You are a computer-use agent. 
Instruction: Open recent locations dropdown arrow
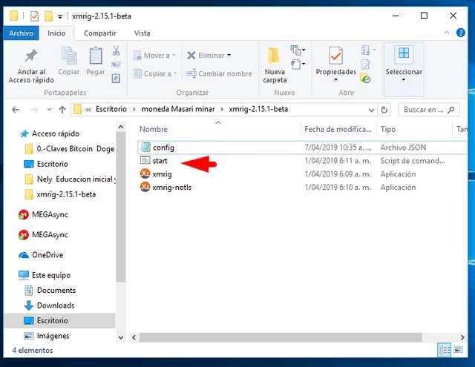(50, 110)
